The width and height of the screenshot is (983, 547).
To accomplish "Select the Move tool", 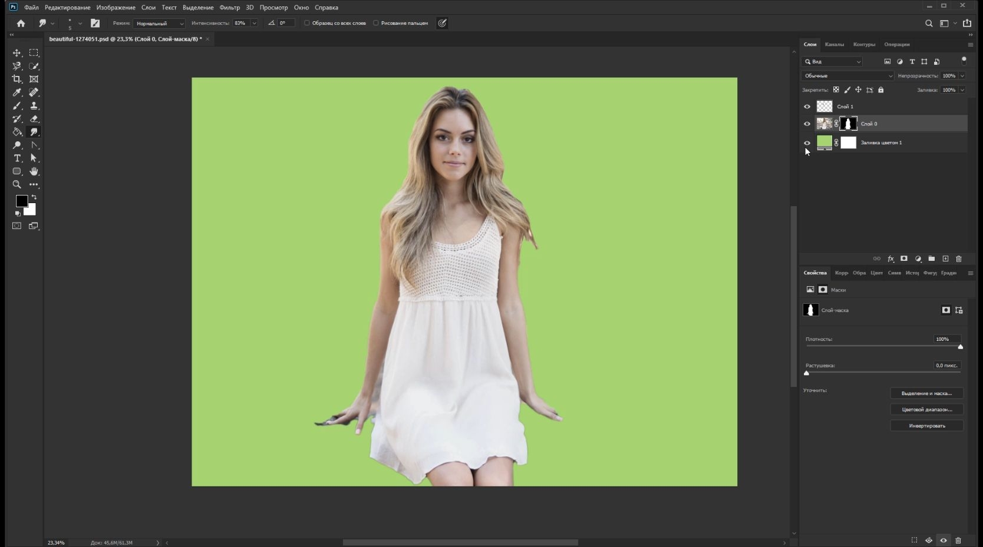I will click(x=17, y=53).
